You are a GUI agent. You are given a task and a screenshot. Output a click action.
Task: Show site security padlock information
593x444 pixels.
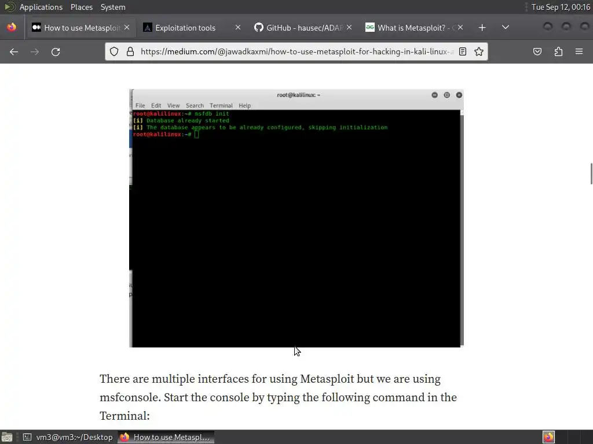coord(130,51)
